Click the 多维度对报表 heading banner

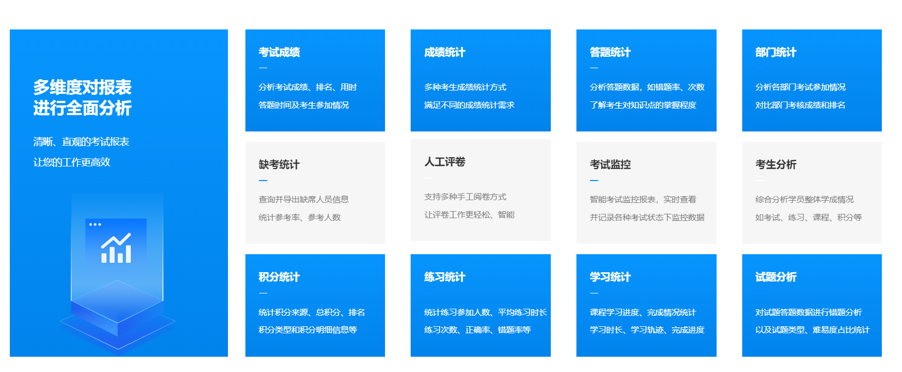pyautogui.click(x=82, y=97)
